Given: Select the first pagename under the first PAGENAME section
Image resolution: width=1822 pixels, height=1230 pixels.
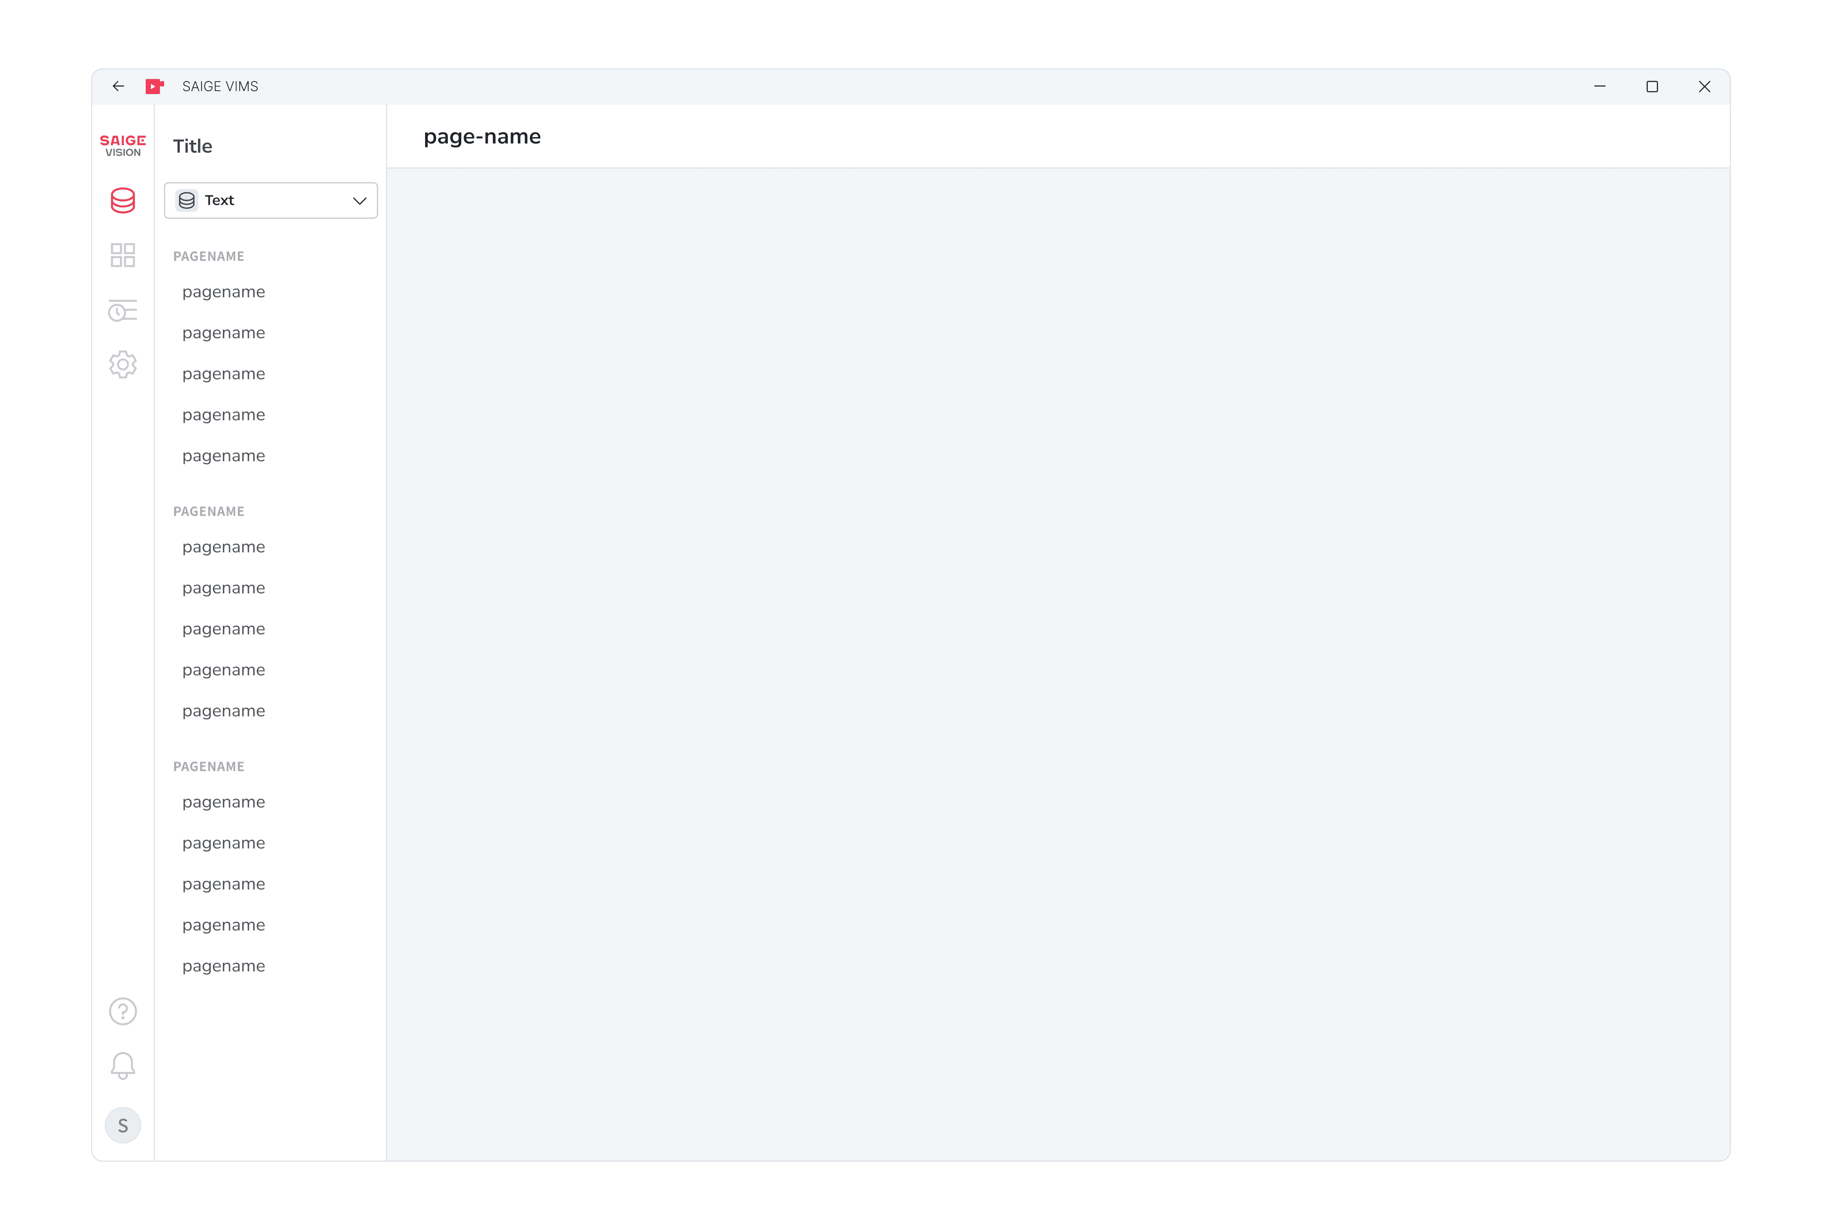Looking at the screenshot, I should (x=223, y=292).
